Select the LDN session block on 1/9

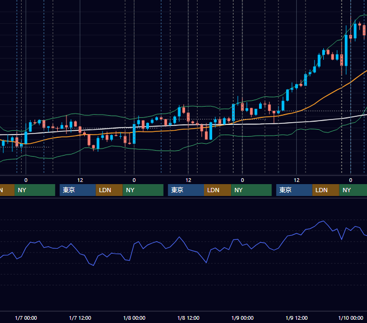pos(326,190)
